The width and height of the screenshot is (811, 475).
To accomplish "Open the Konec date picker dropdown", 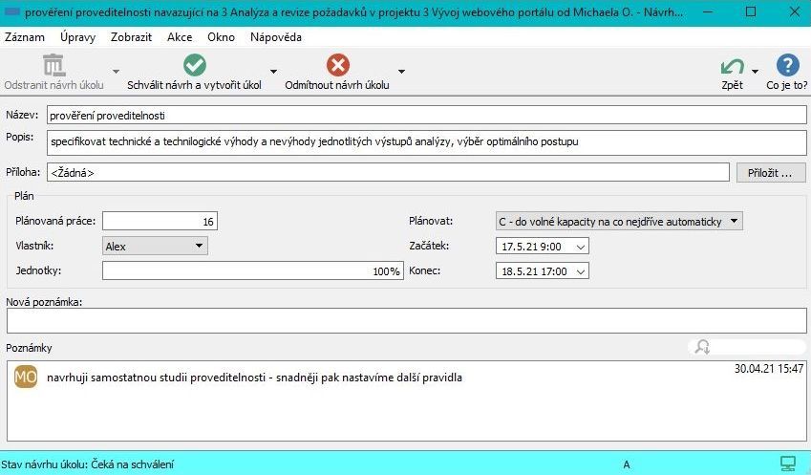I will pos(580,271).
